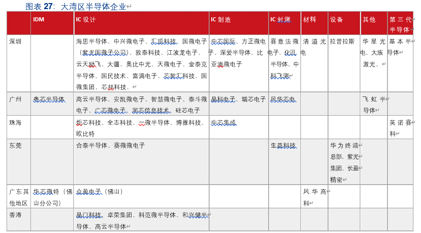Click the 硅芯电子 text in 广州 row

point(188,110)
